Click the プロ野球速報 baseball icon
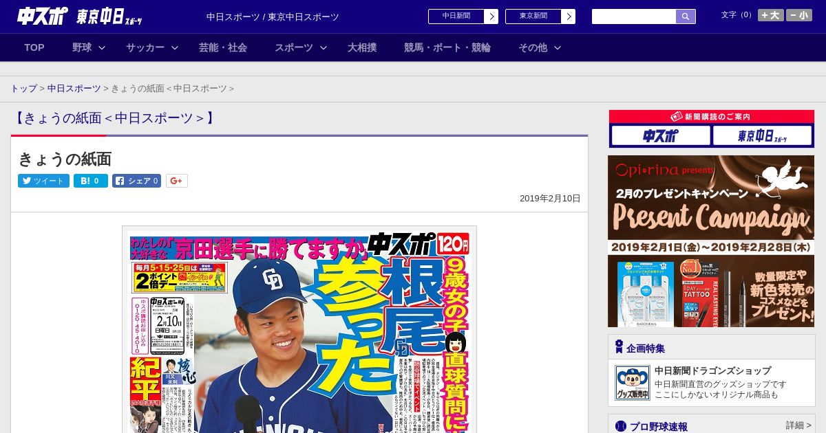This screenshot has width=826, height=433. pyautogui.click(x=621, y=426)
